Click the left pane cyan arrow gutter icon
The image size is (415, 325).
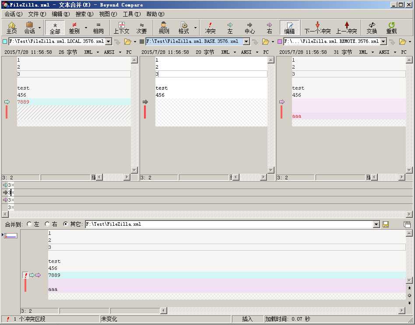(x=7, y=102)
